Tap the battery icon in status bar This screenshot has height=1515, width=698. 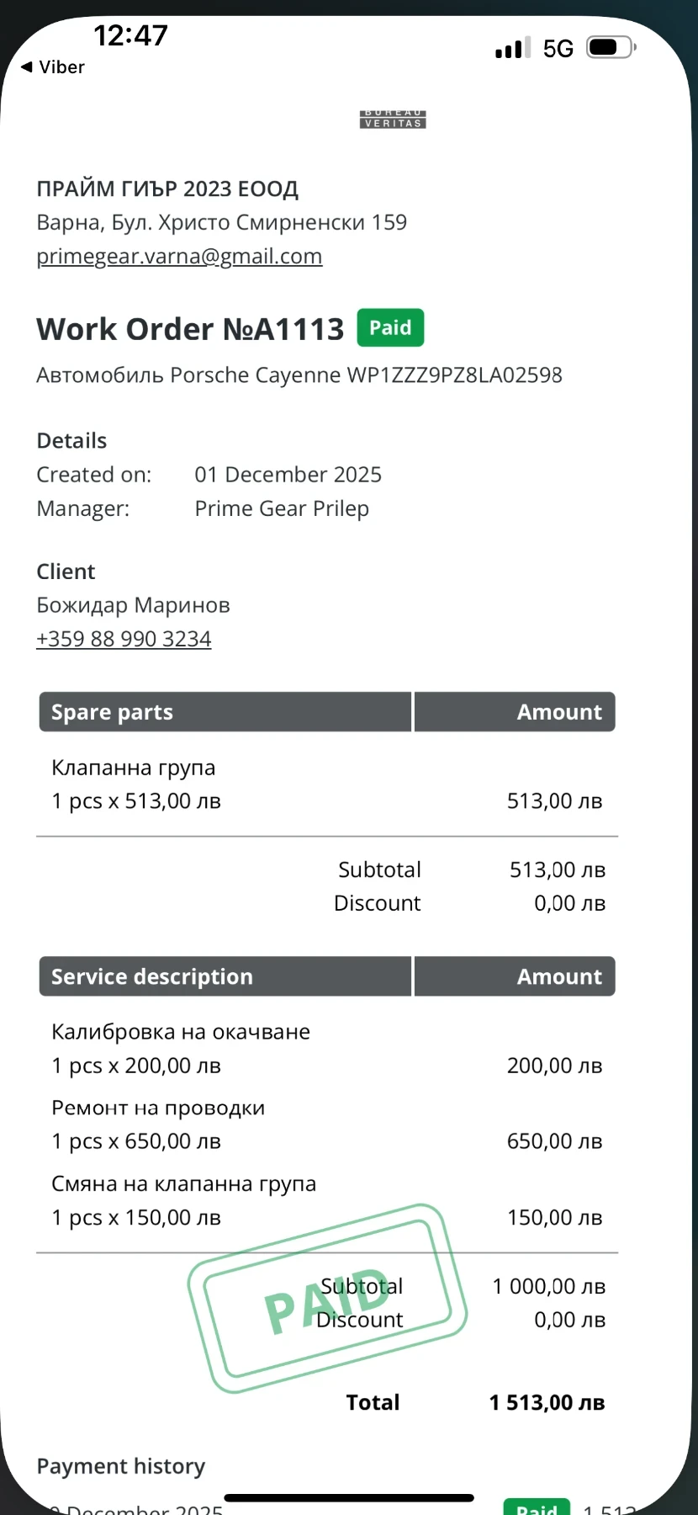(611, 47)
